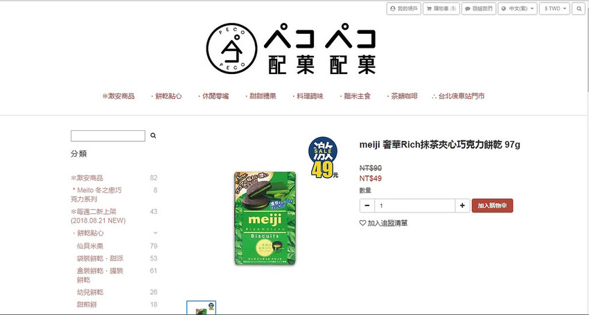Open the 料理調味 nav menu
Screen dimensions: 589x315
click(308, 96)
